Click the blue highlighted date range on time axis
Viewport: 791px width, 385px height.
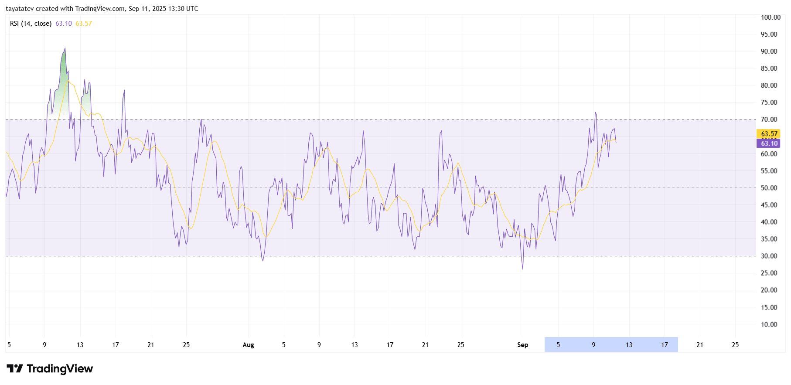(610, 345)
